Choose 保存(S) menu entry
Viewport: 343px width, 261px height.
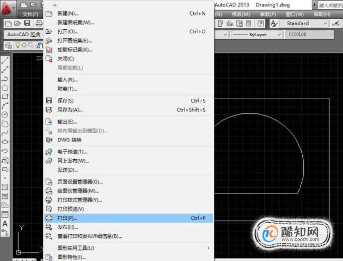[129, 101]
